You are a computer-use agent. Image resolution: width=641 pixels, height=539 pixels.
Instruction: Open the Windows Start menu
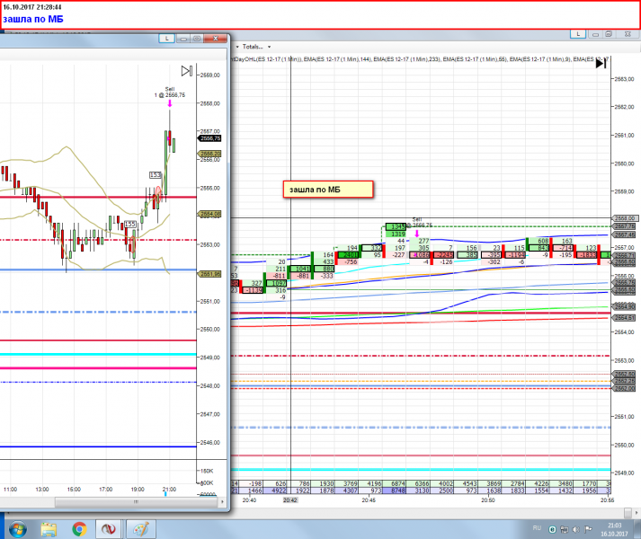tap(17, 527)
